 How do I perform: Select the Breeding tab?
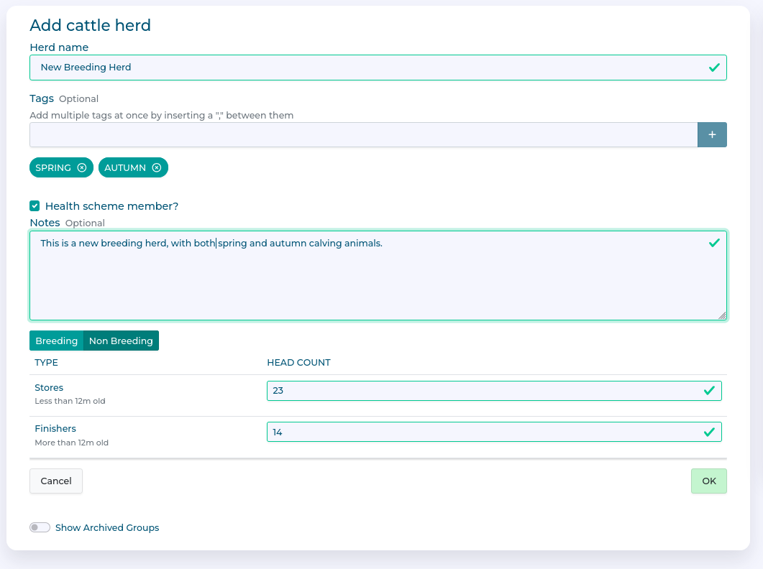click(x=57, y=340)
